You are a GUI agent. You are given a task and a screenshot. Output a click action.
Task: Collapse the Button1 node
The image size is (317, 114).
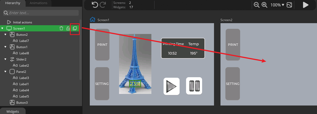click(5, 47)
